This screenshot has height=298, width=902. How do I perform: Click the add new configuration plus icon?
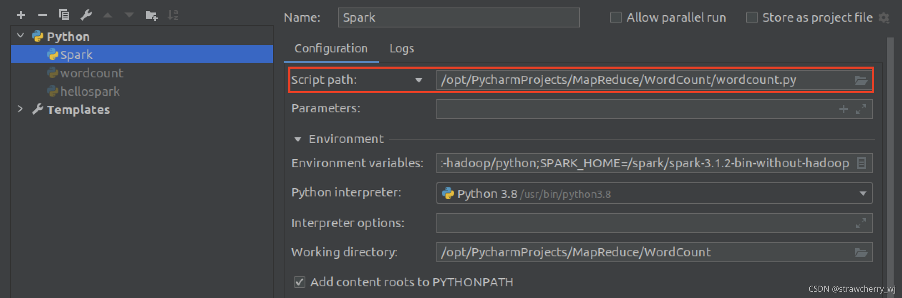[21, 15]
